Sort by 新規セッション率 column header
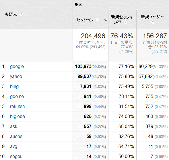This screenshot has height=160, width=169. tap(122, 19)
